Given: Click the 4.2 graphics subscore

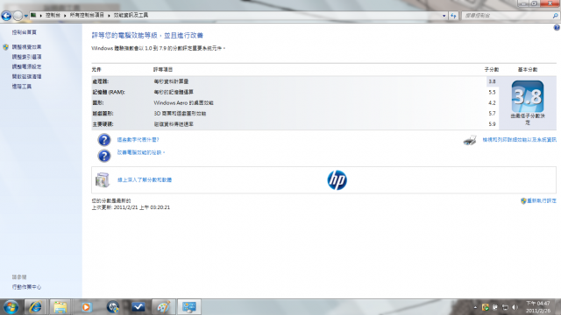Looking at the screenshot, I should pyautogui.click(x=492, y=103).
